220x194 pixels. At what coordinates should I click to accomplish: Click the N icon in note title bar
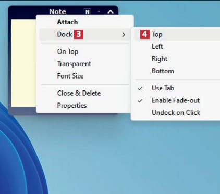click(88, 12)
